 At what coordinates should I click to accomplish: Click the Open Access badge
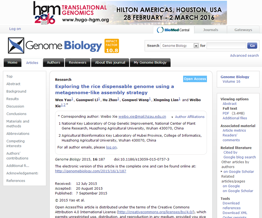tap(195, 79)
